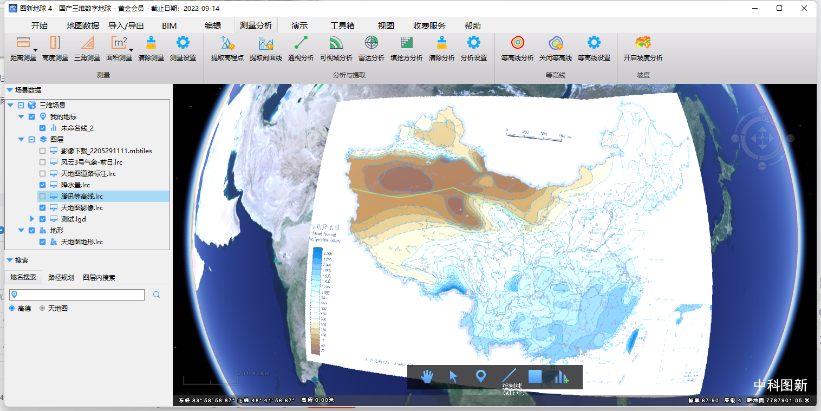Click 开启坡度分析 slope analysis icon
The height and width of the screenshot is (411, 821).
pyautogui.click(x=643, y=43)
